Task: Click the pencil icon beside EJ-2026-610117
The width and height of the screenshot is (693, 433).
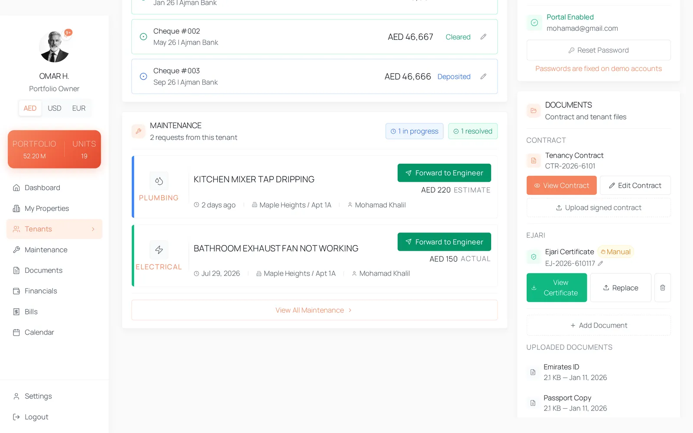Action: coord(600,263)
